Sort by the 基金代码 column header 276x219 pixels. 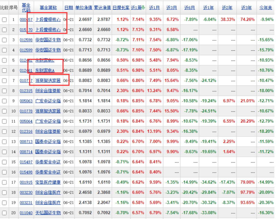point(26,8)
